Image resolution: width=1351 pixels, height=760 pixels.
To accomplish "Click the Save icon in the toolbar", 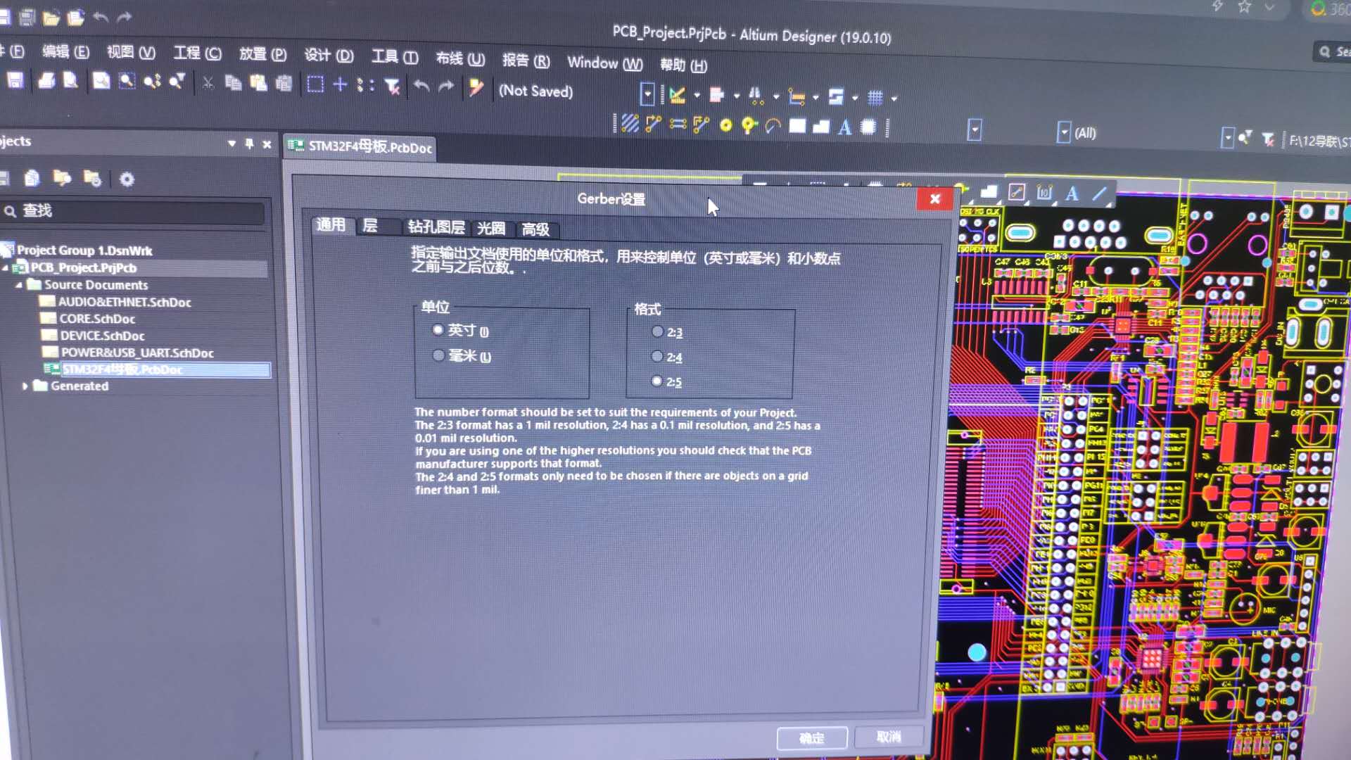I will pyautogui.click(x=15, y=80).
